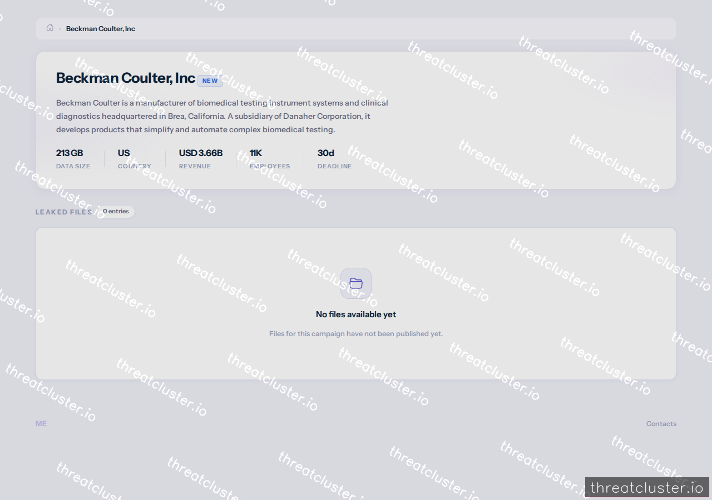
Task: Open the empty folder icon
Action: point(356,283)
